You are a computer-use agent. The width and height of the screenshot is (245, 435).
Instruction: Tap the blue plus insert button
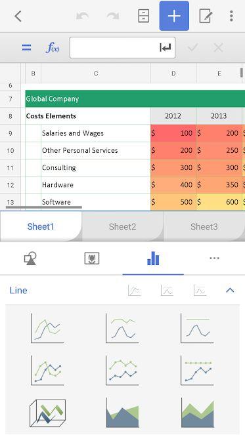[174, 16]
